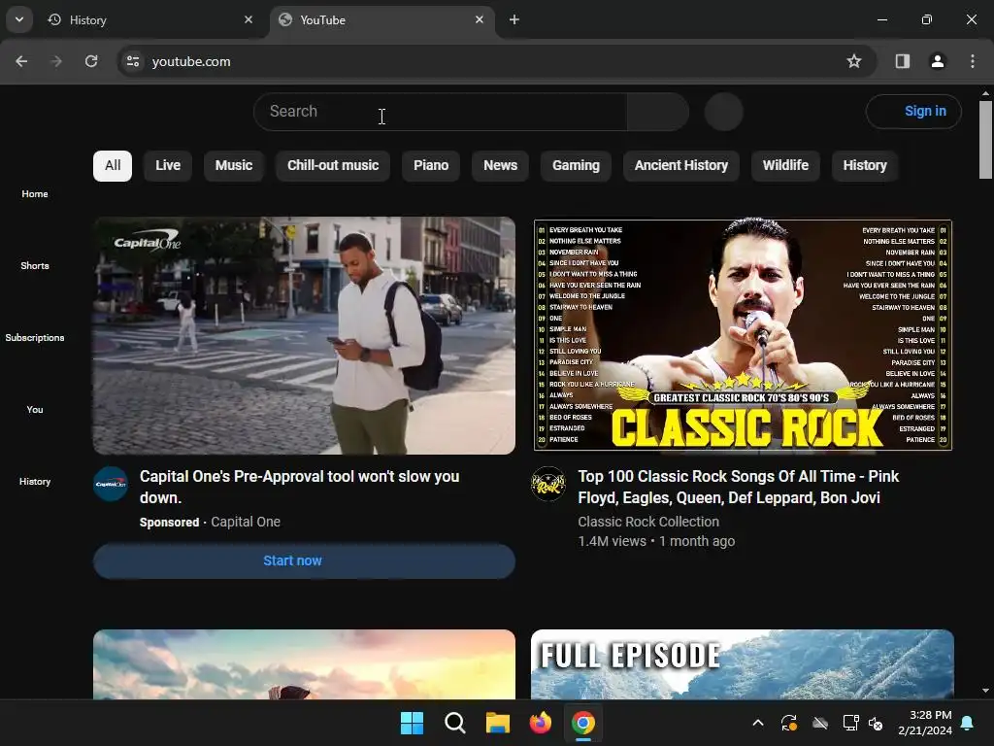Viewport: 994px width, 746px height.
Task: Click the forward navigation arrow
Action: coord(56,61)
